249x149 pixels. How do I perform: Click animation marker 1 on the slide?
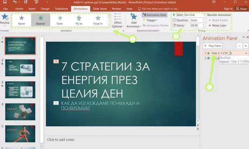pos(56,61)
